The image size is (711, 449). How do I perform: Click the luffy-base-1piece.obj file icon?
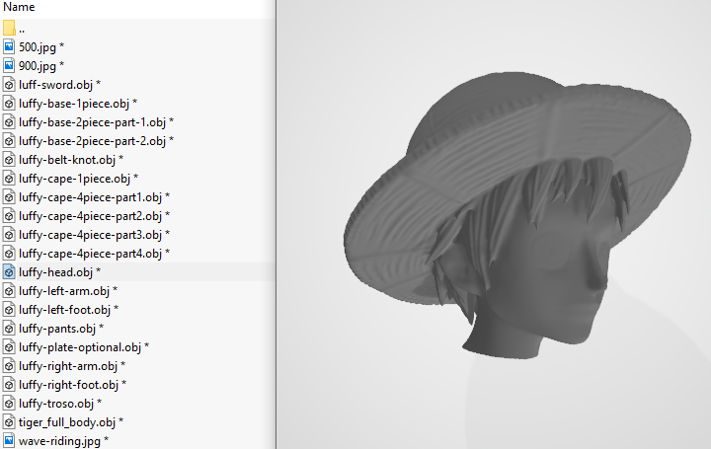(9, 104)
